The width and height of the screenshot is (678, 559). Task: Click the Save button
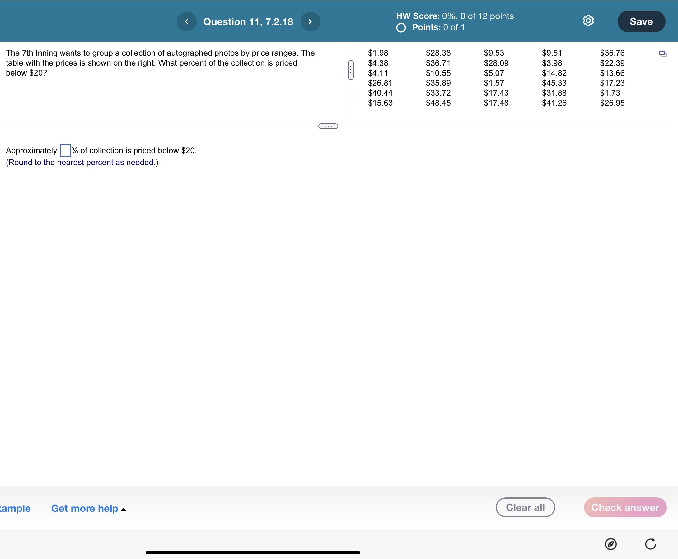pyautogui.click(x=641, y=21)
